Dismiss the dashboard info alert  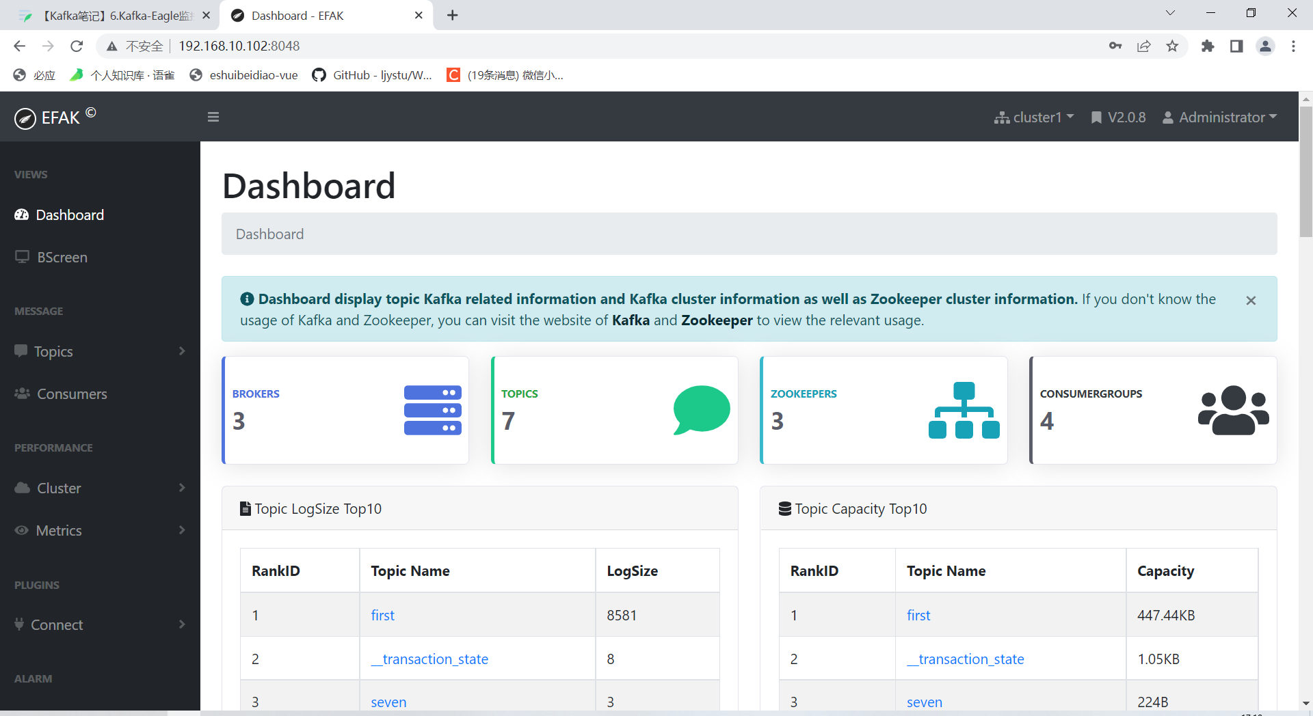(1251, 301)
